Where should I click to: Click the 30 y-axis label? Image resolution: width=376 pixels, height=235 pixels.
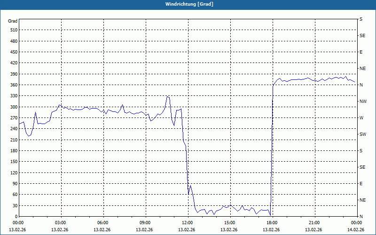point(15,206)
